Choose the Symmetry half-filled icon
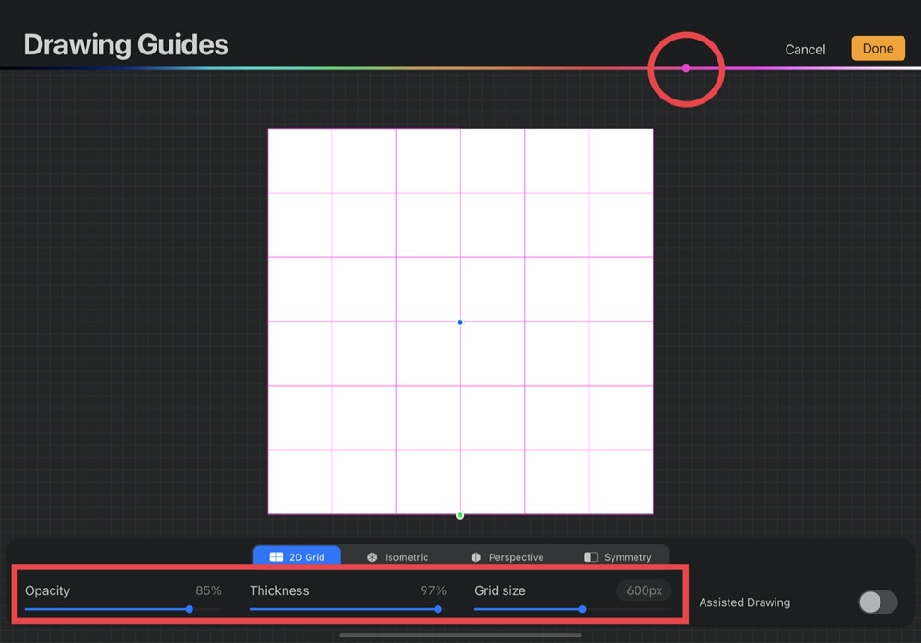921x643 pixels. (x=590, y=557)
